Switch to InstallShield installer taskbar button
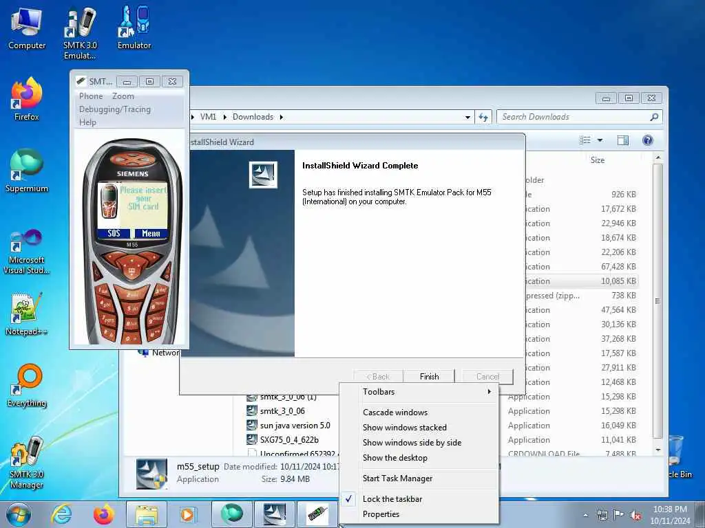Screen dimensions: 705x528 coord(274,514)
